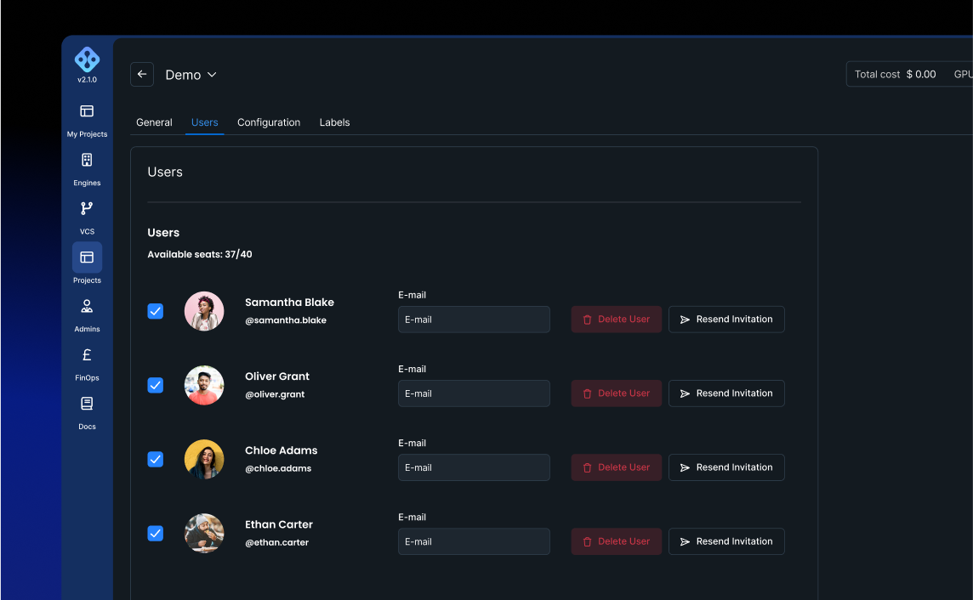
Task: Open the Labels tab
Action: pos(334,122)
